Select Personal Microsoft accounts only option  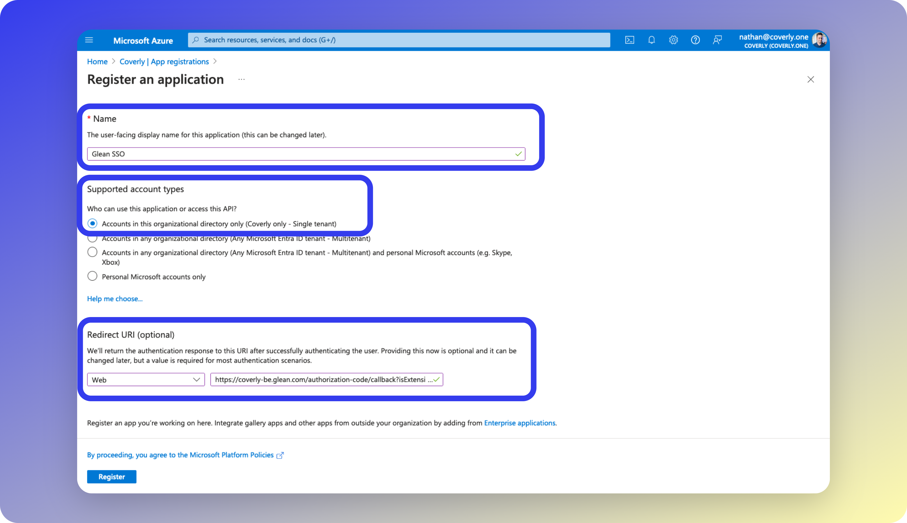click(92, 276)
